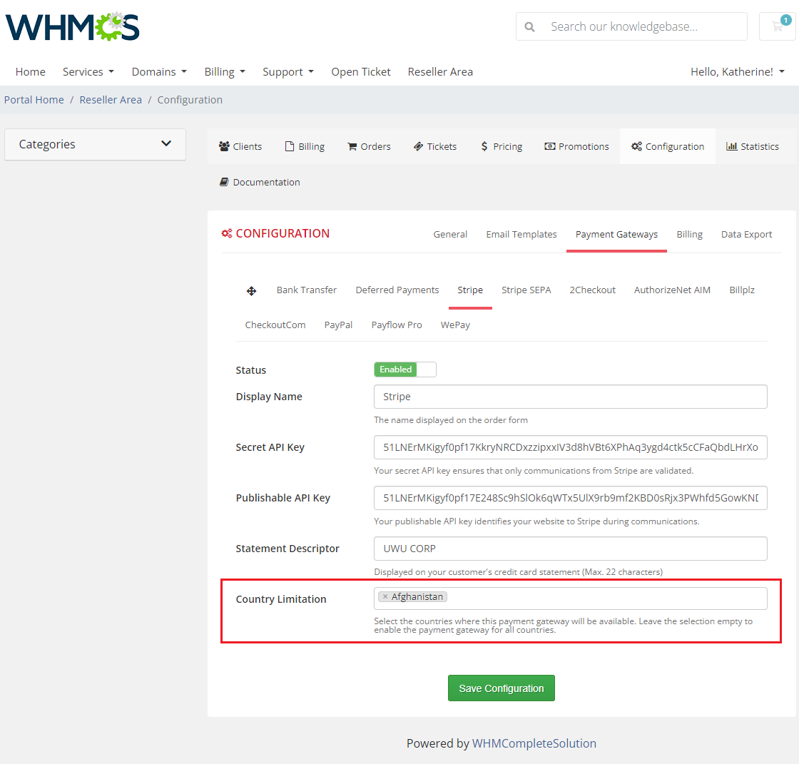The image size is (799, 764).
Task: Open the Billing dropdown in top navigation
Action: 225,72
